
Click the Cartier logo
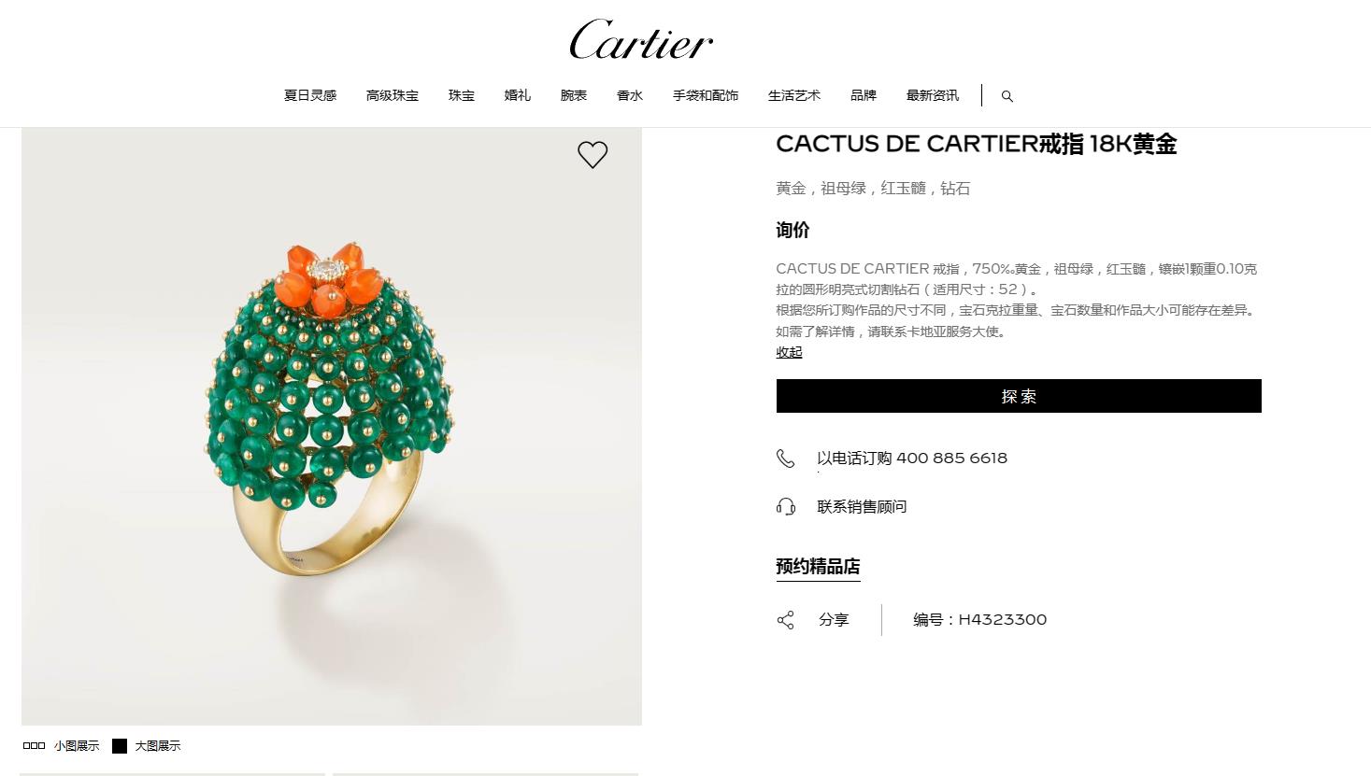(641, 40)
